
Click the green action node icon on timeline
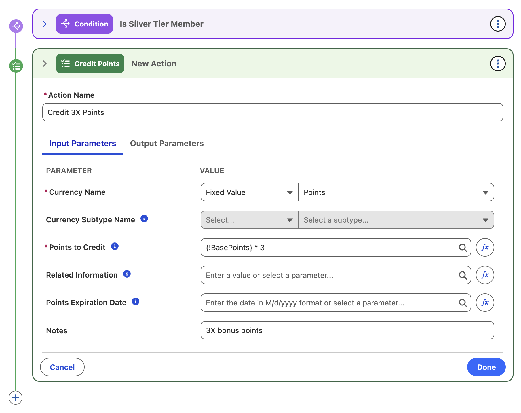coord(16,66)
